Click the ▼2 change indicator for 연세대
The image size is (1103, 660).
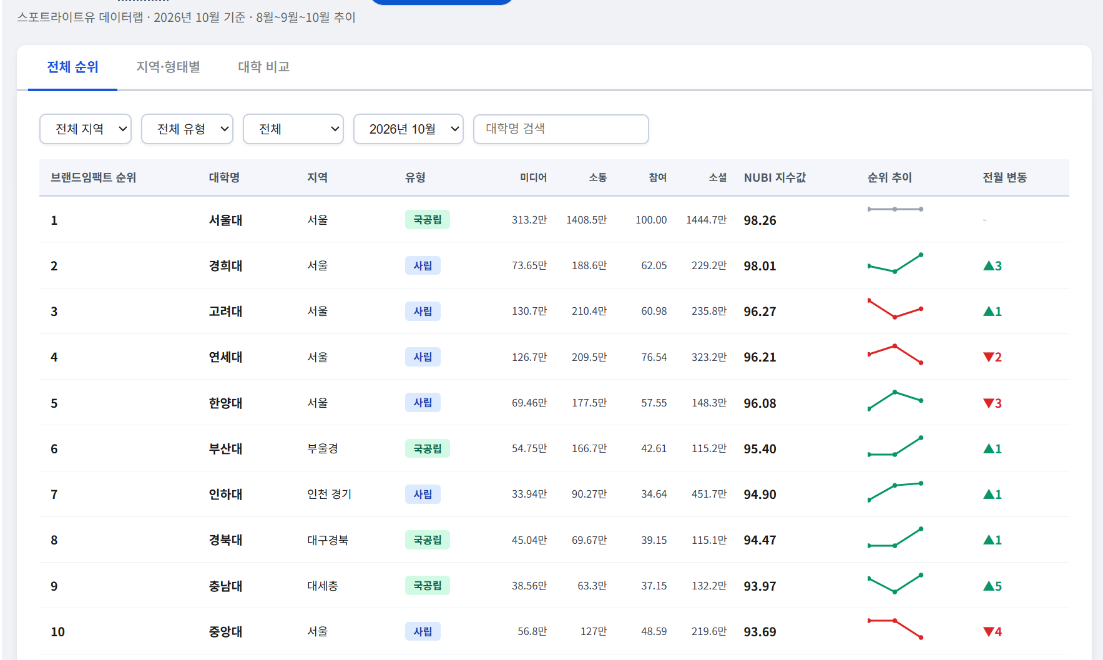993,357
